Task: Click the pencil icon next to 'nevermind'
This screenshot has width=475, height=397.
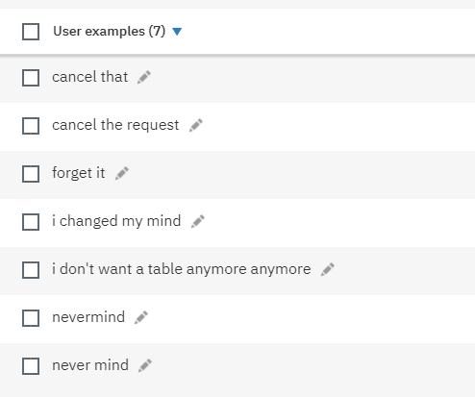Action: (141, 317)
